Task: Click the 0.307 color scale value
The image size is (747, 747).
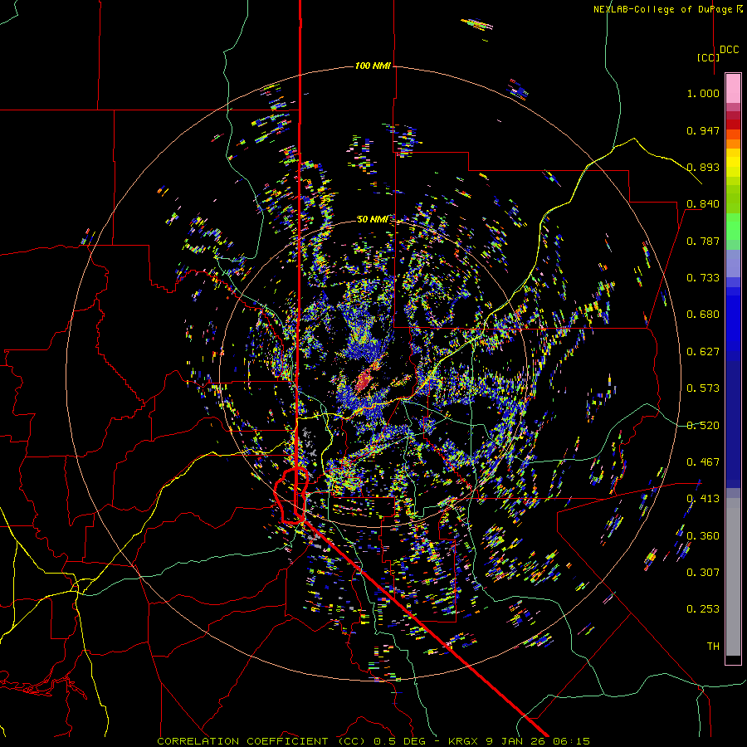Action: click(703, 573)
